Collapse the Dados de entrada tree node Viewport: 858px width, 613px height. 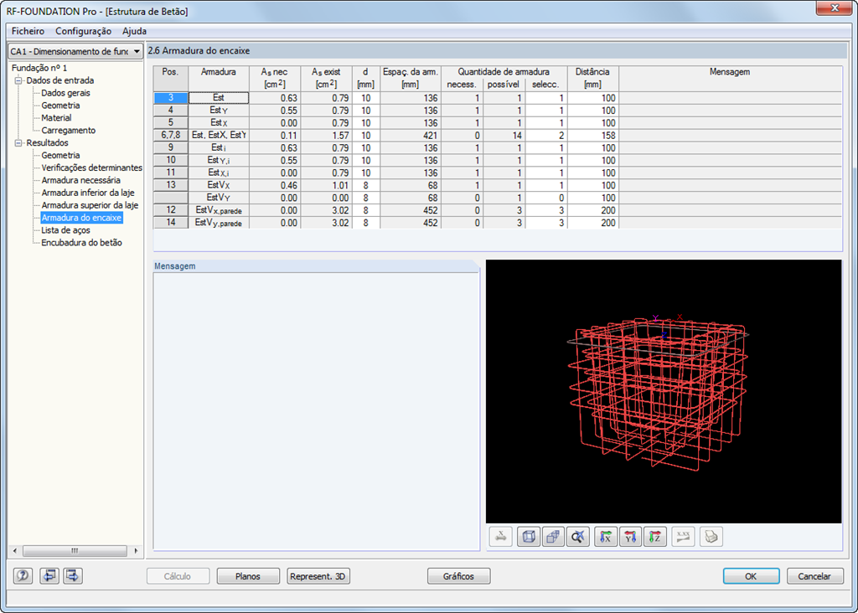[x=18, y=80]
